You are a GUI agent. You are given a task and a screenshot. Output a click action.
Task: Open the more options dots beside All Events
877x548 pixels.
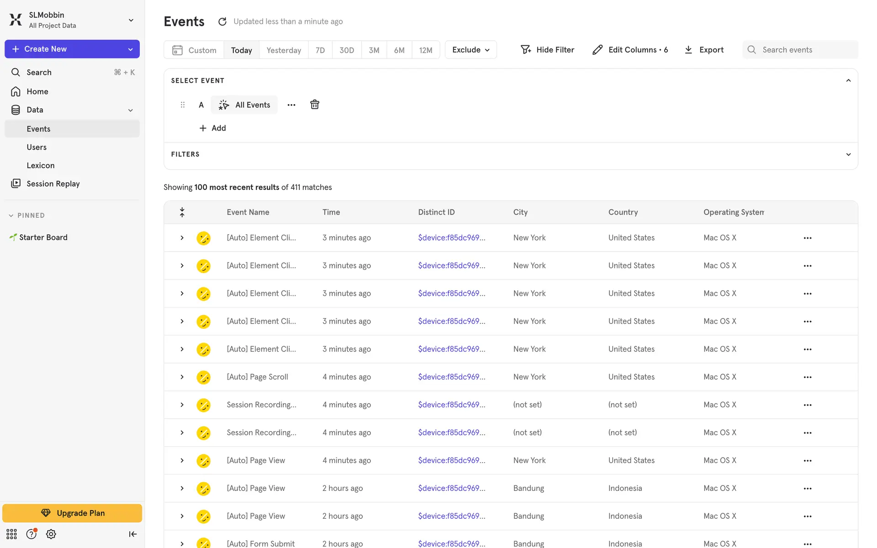pos(291,105)
